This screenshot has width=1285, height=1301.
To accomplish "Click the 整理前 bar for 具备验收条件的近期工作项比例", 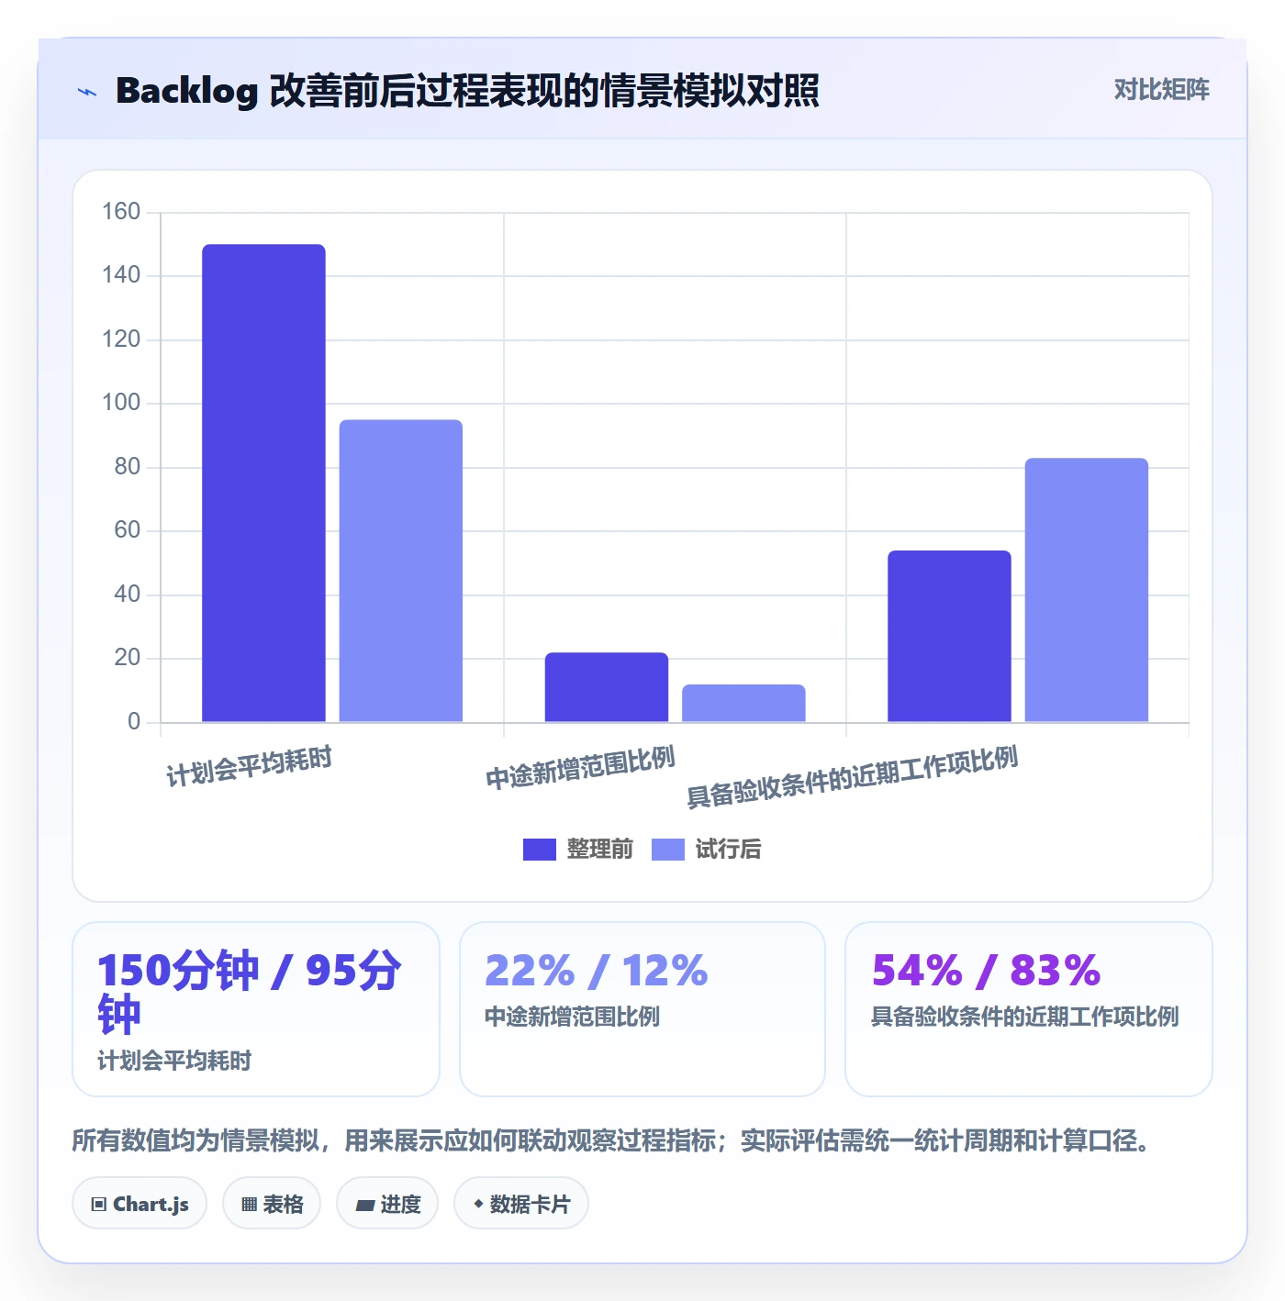I will 949,636.
